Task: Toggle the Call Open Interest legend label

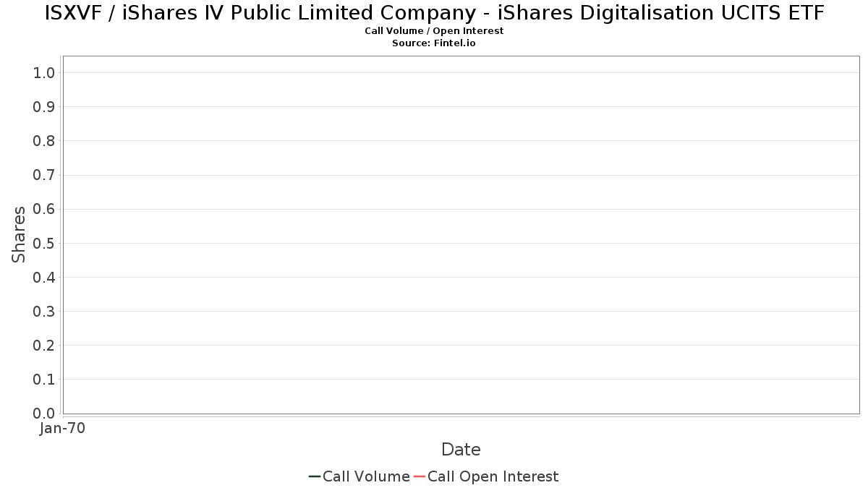Action: [x=493, y=476]
